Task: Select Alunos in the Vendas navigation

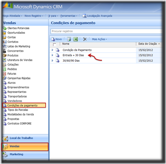Action: click(x=12, y=83)
